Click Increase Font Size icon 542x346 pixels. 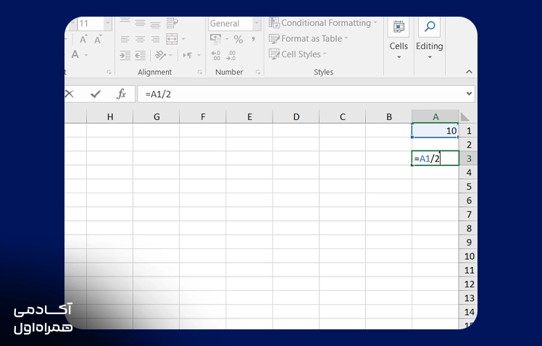(83, 39)
